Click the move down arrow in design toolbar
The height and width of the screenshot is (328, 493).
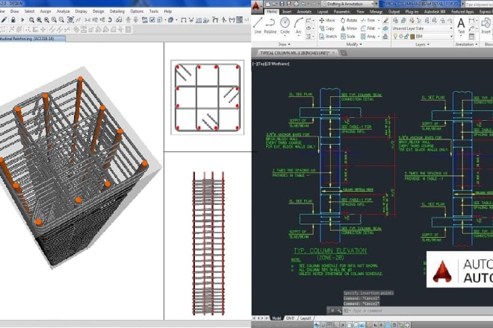(x=136, y=20)
